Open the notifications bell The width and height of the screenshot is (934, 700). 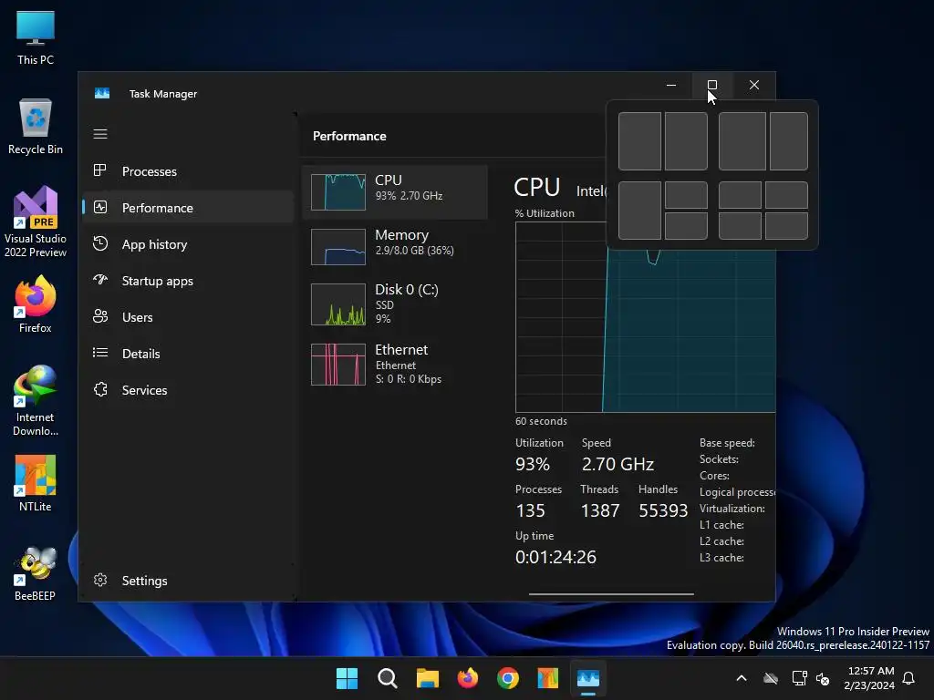pyautogui.click(x=909, y=678)
